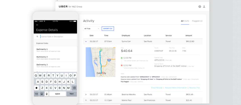Click the $40.64 fare value

pos(127,51)
